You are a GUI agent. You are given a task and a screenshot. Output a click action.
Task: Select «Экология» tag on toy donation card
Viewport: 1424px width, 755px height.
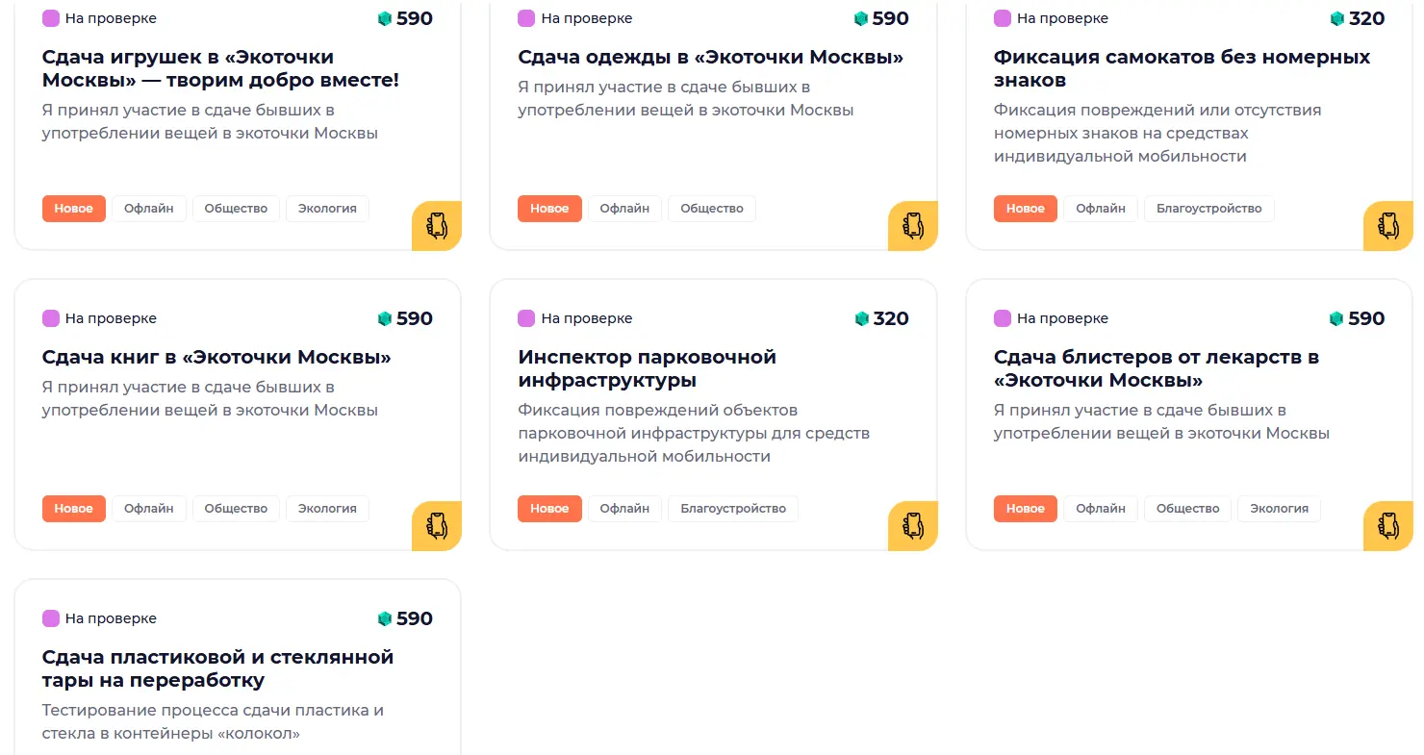click(x=327, y=209)
